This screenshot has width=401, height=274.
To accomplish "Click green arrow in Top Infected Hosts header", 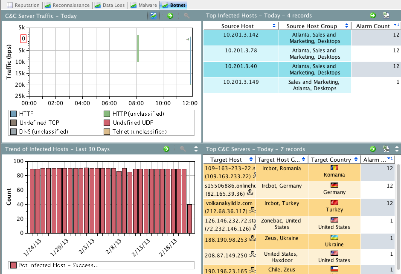I will coord(372,15).
